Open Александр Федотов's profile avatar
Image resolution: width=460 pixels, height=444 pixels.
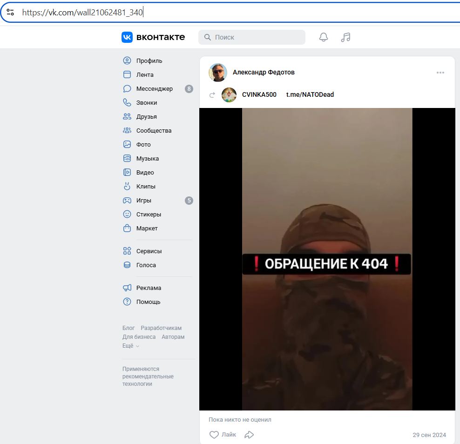pyautogui.click(x=217, y=72)
